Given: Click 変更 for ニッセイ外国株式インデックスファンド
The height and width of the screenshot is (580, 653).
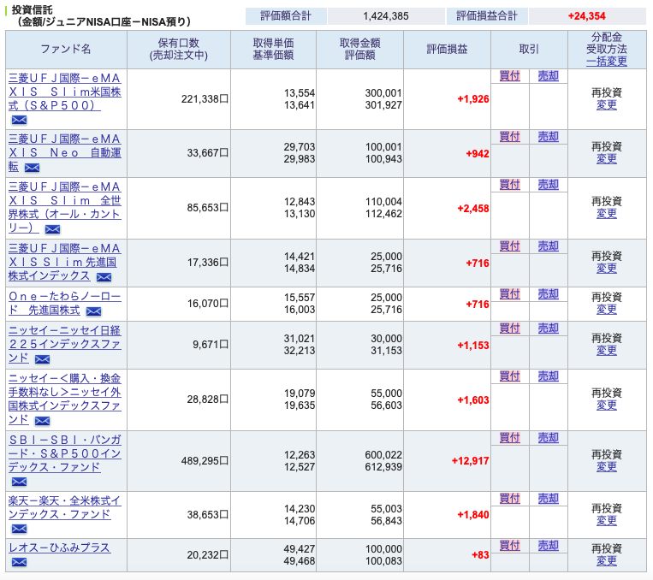Looking at the screenshot, I should [x=606, y=405].
